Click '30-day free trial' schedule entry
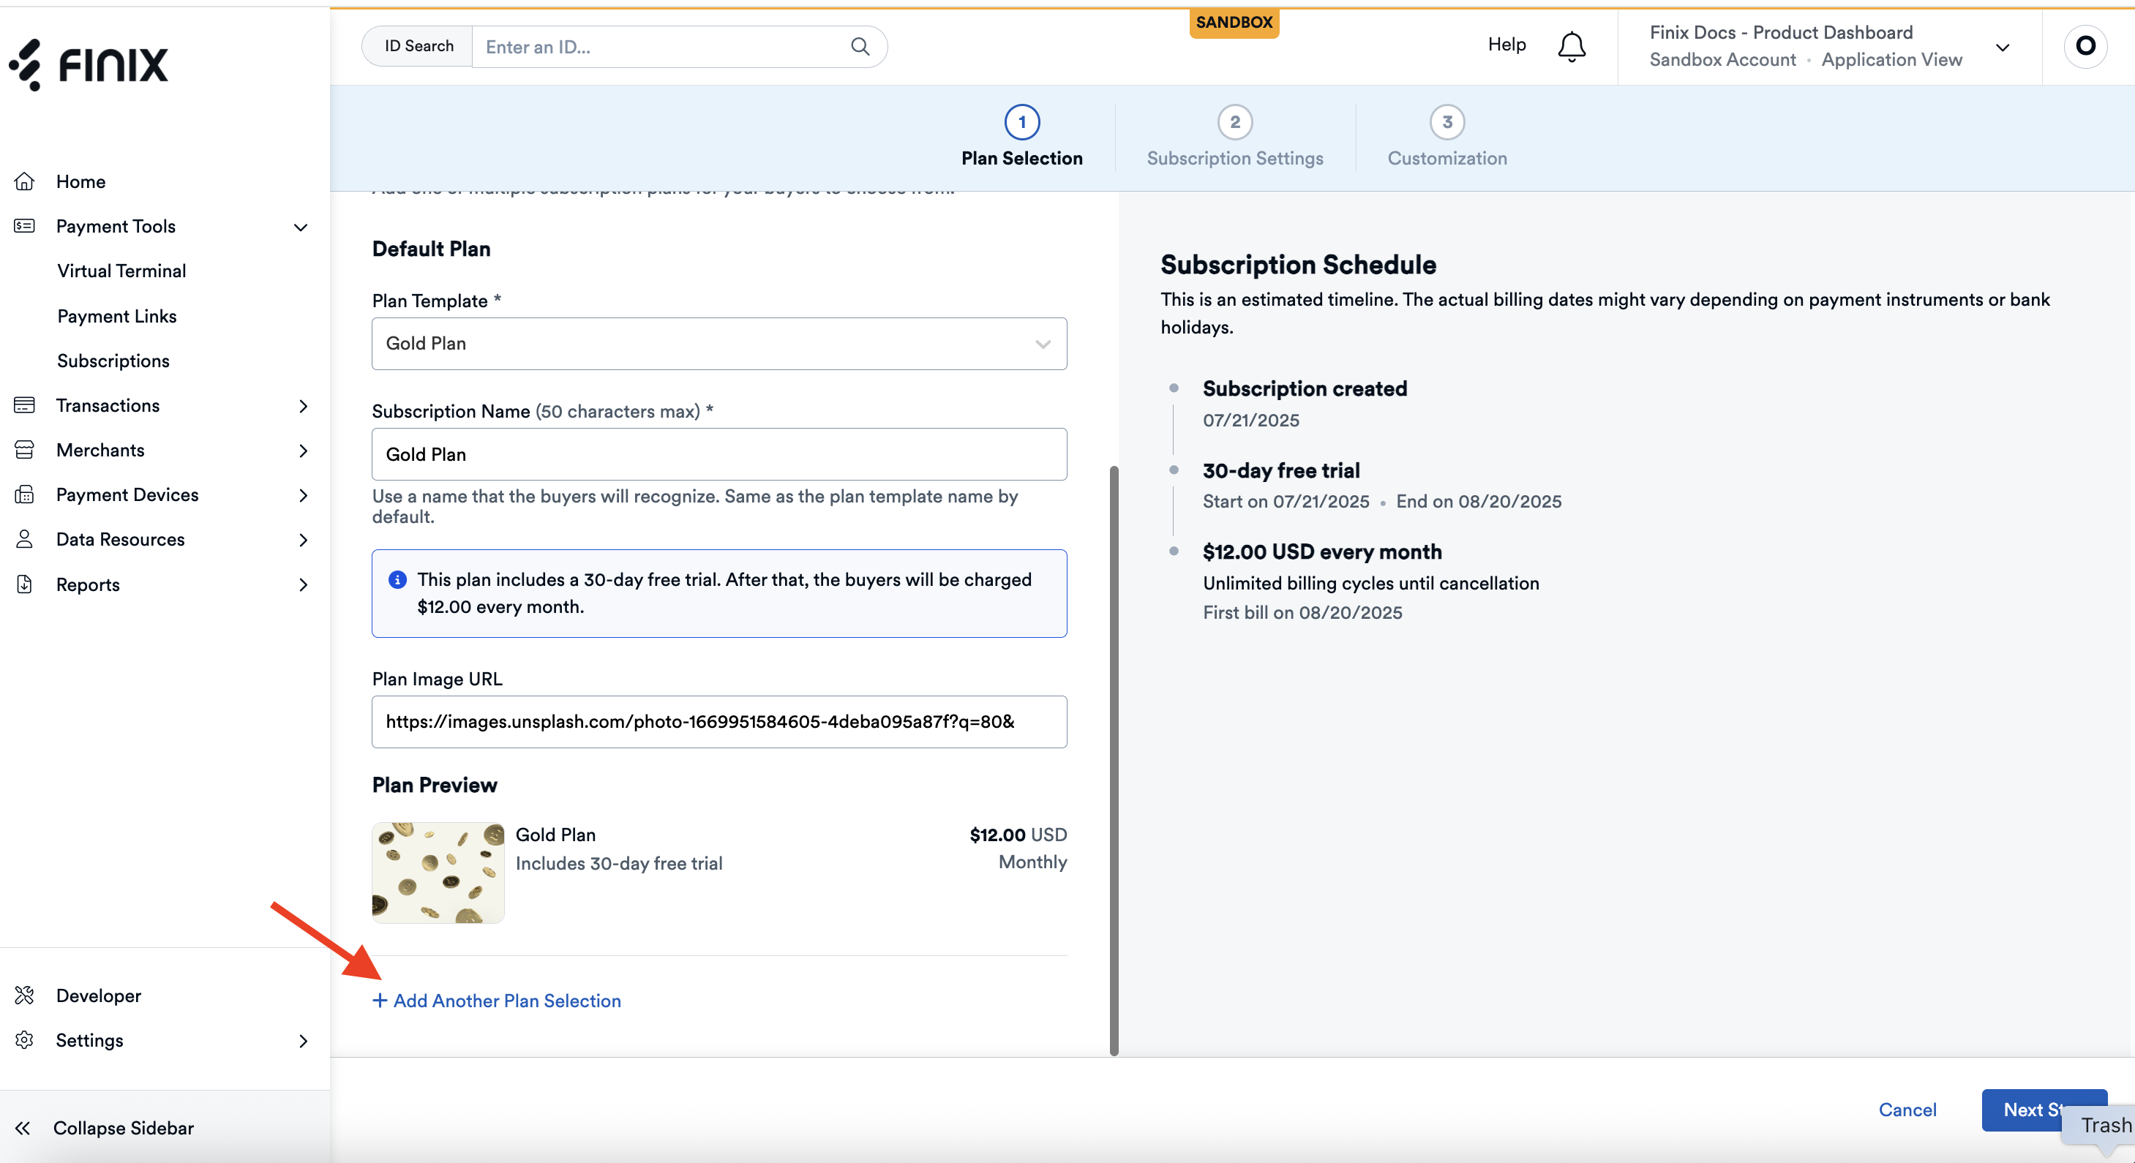The width and height of the screenshot is (2135, 1163). 1281,470
